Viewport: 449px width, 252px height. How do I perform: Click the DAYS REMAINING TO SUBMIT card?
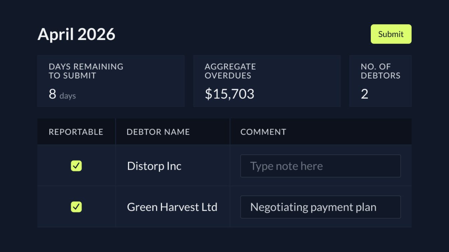tap(111, 81)
